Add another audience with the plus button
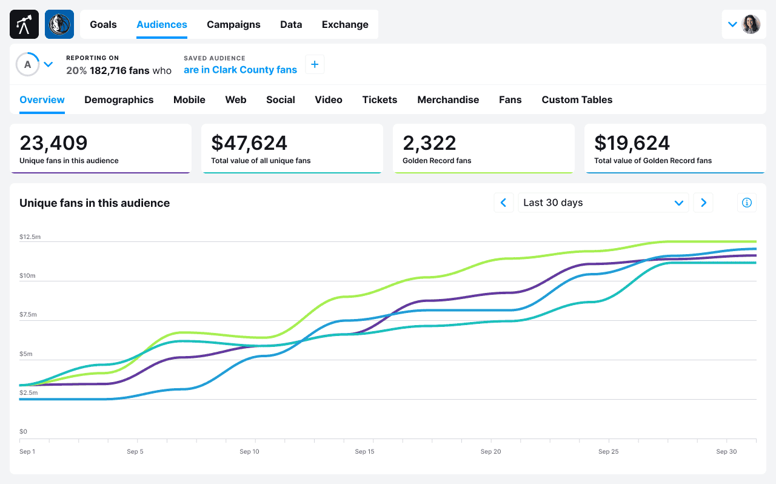 pyautogui.click(x=315, y=65)
